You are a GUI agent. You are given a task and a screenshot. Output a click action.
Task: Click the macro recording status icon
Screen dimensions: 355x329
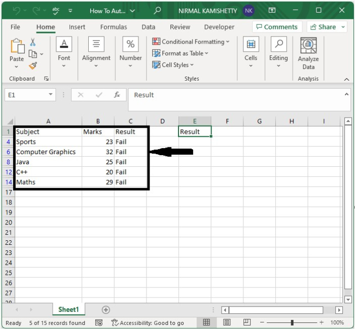tap(99, 323)
